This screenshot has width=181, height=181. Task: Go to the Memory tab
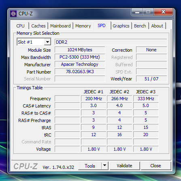pyautogui.click(x=83, y=26)
